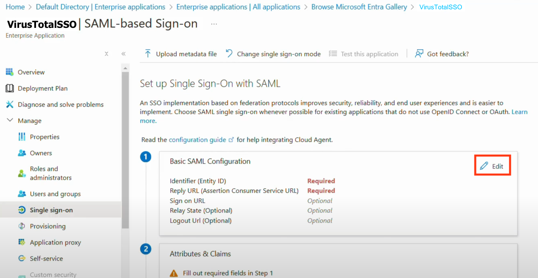Open Default Directory | Enterprise applications breadcrumb
Image resolution: width=538 pixels, height=278 pixels.
100,7
